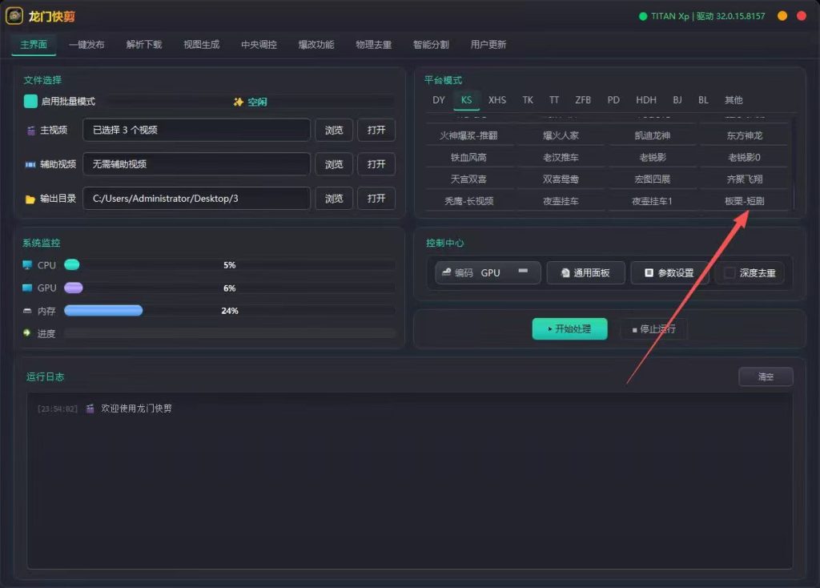Select the 板栗-短剧 preset
The image size is (820, 588).
(x=744, y=201)
